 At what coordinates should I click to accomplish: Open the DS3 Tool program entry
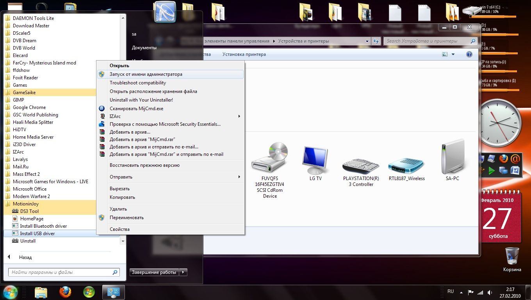coord(29,211)
